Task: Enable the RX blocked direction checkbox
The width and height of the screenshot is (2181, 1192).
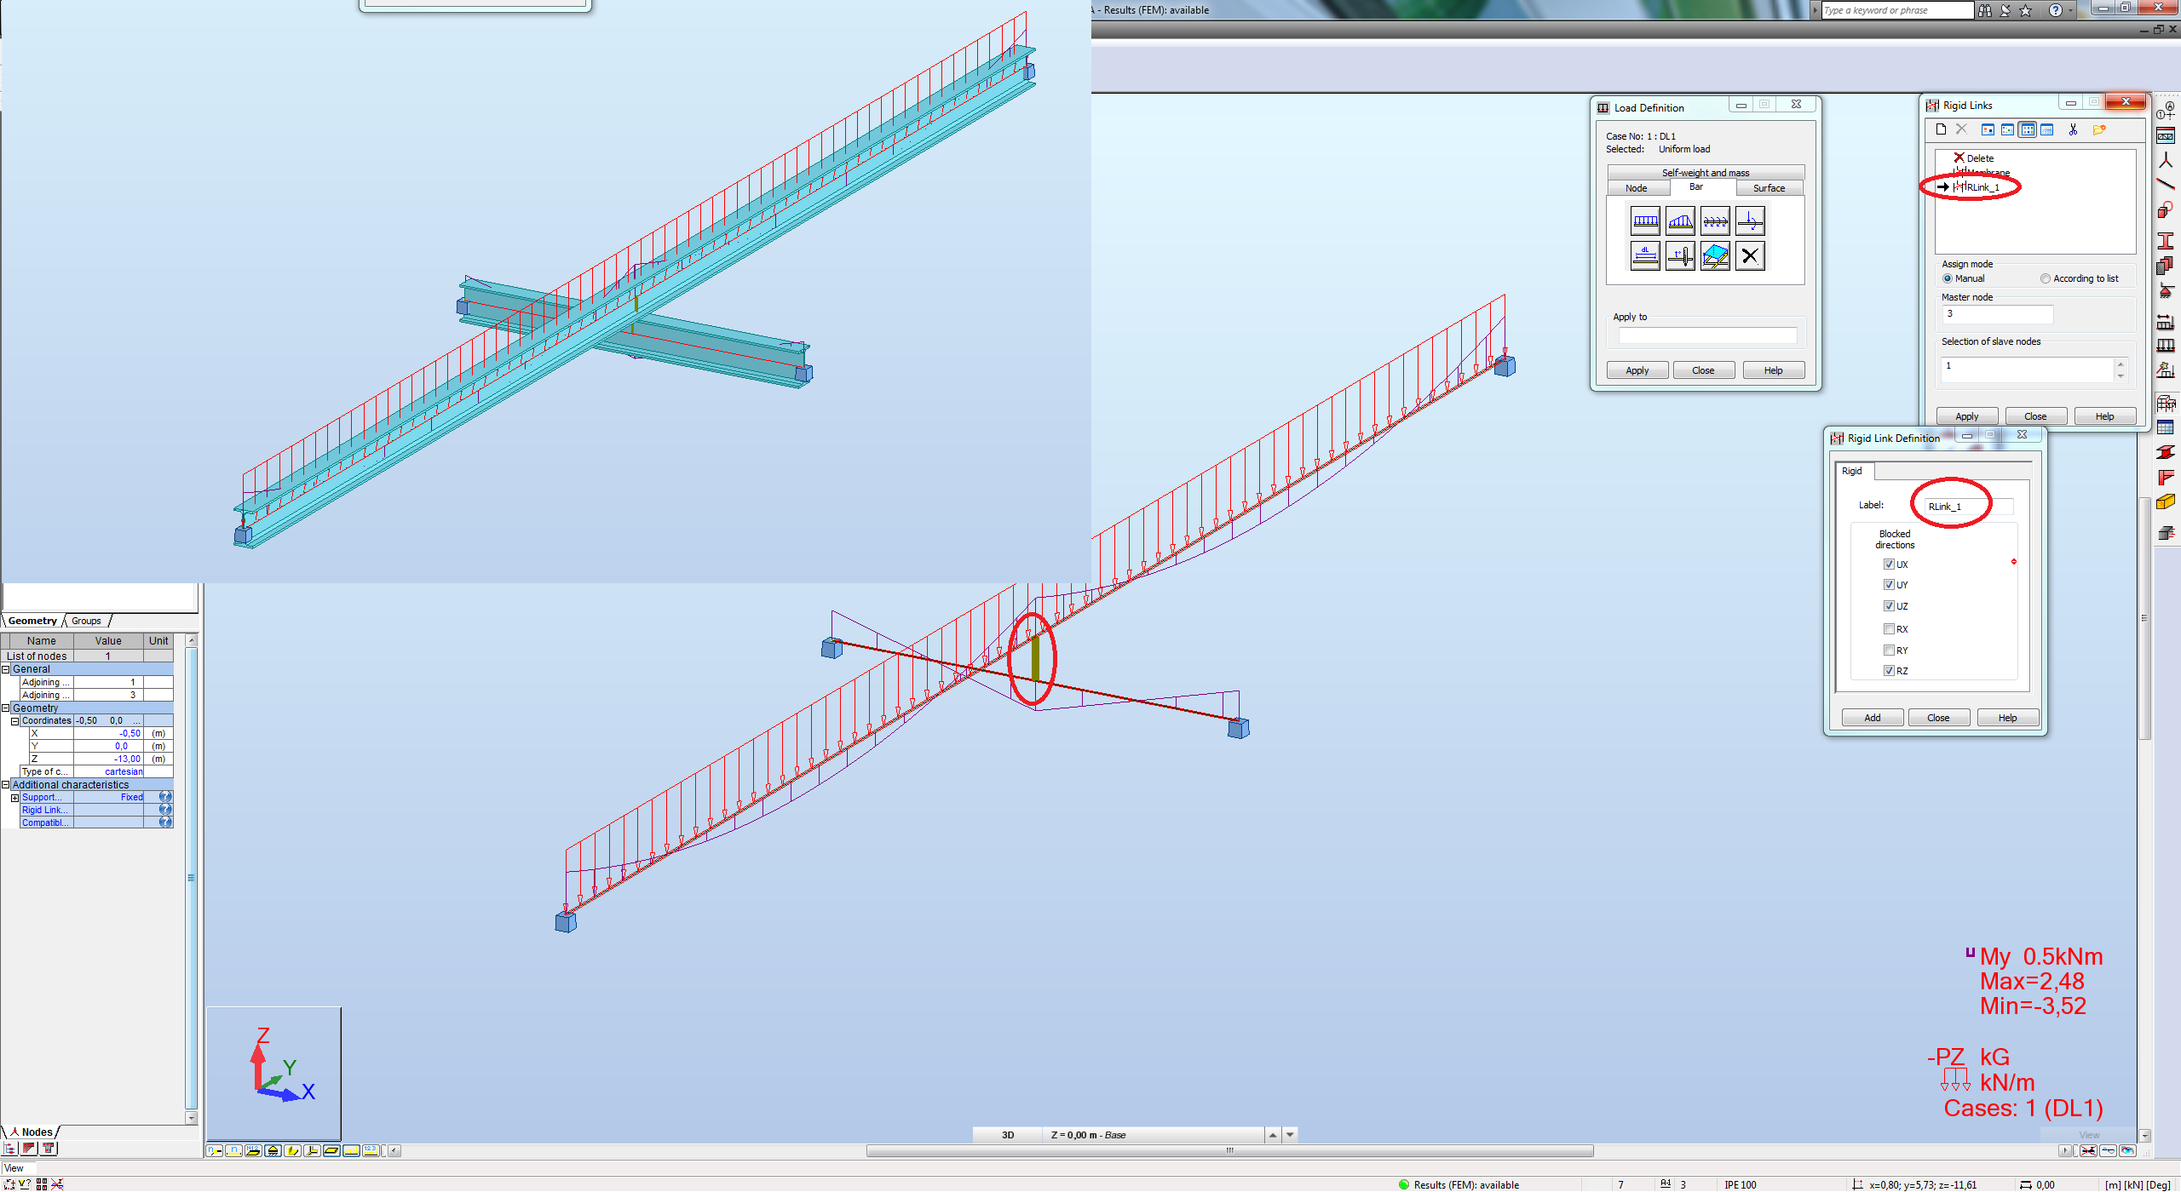Action: pyautogui.click(x=1890, y=628)
